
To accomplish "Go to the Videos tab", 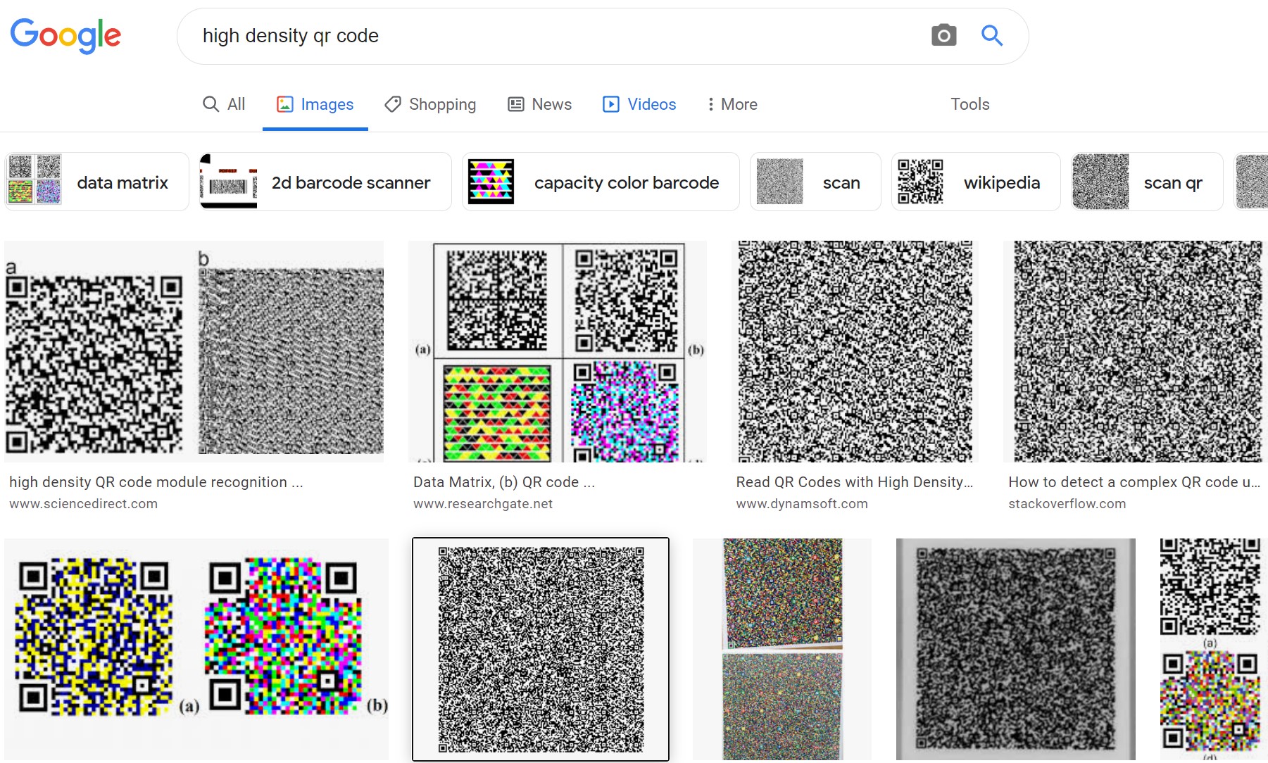I will point(639,104).
